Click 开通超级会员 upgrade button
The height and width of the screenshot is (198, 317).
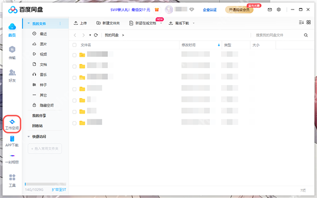click(x=239, y=10)
